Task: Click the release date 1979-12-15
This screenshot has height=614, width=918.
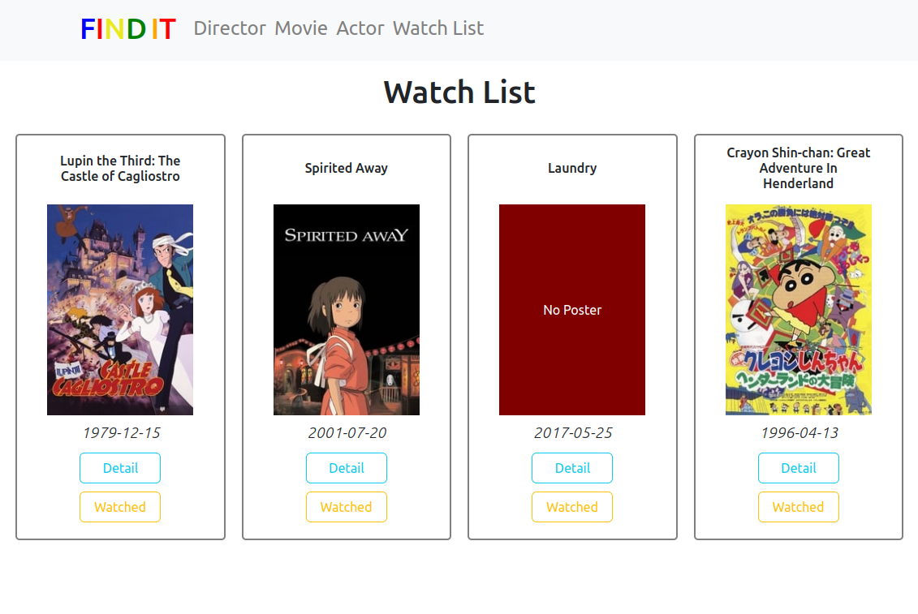Action: click(121, 432)
